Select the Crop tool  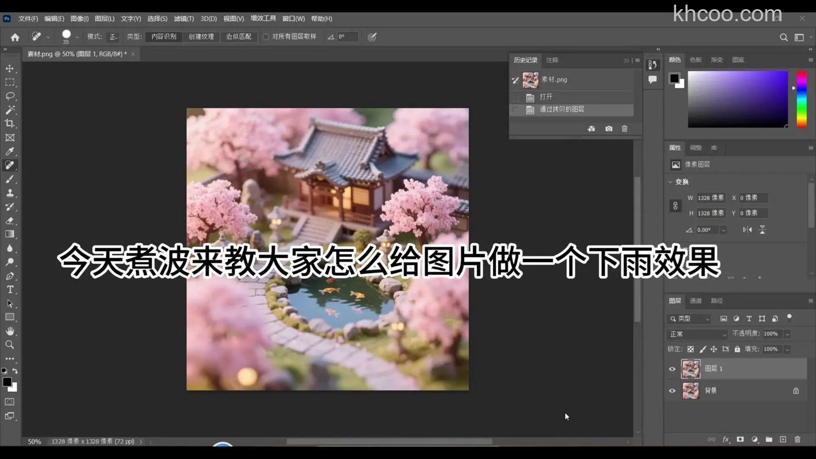pos(10,123)
